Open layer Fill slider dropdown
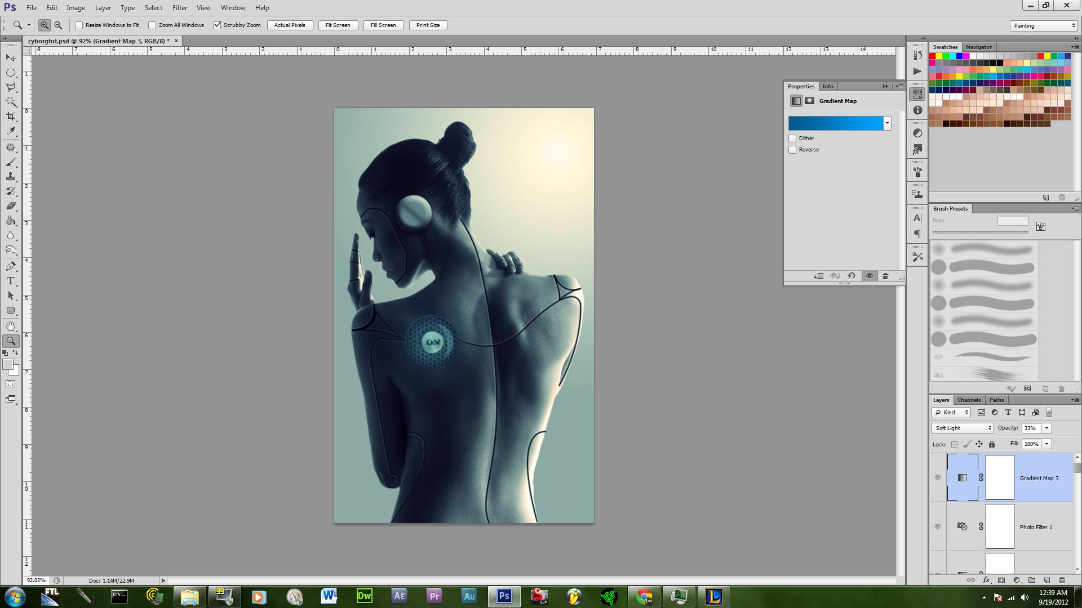The height and width of the screenshot is (608, 1082). (x=1047, y=444)
